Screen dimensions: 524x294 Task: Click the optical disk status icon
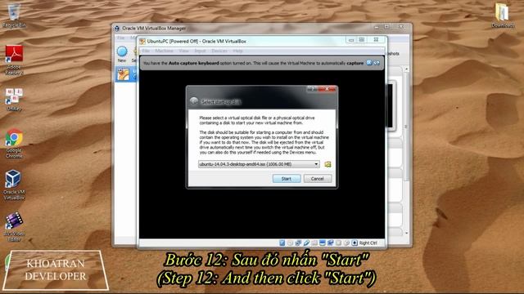[291, 243]
